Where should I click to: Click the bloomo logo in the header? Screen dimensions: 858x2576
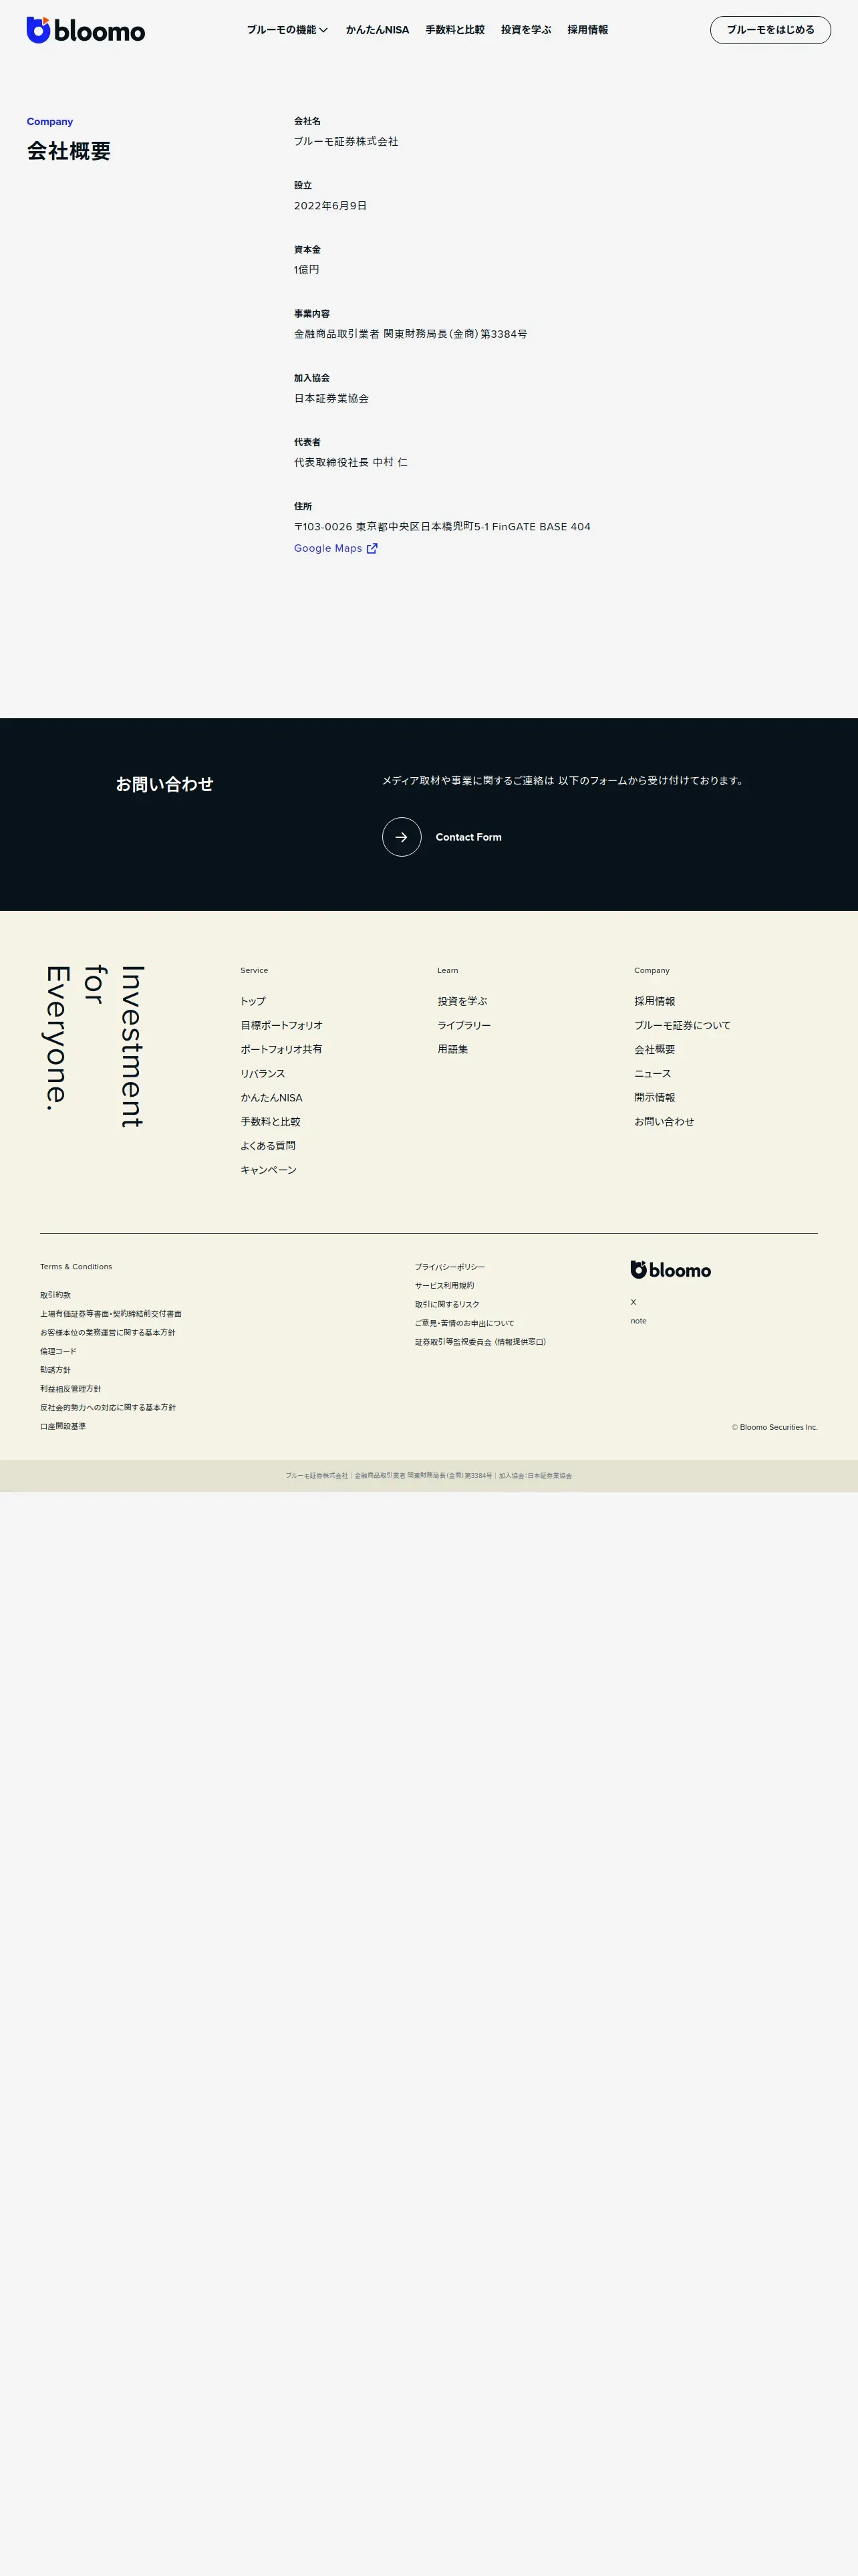click(x=86, y=30)
